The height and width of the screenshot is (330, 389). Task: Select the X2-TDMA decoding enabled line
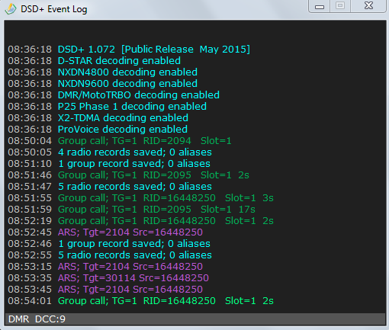98,118
